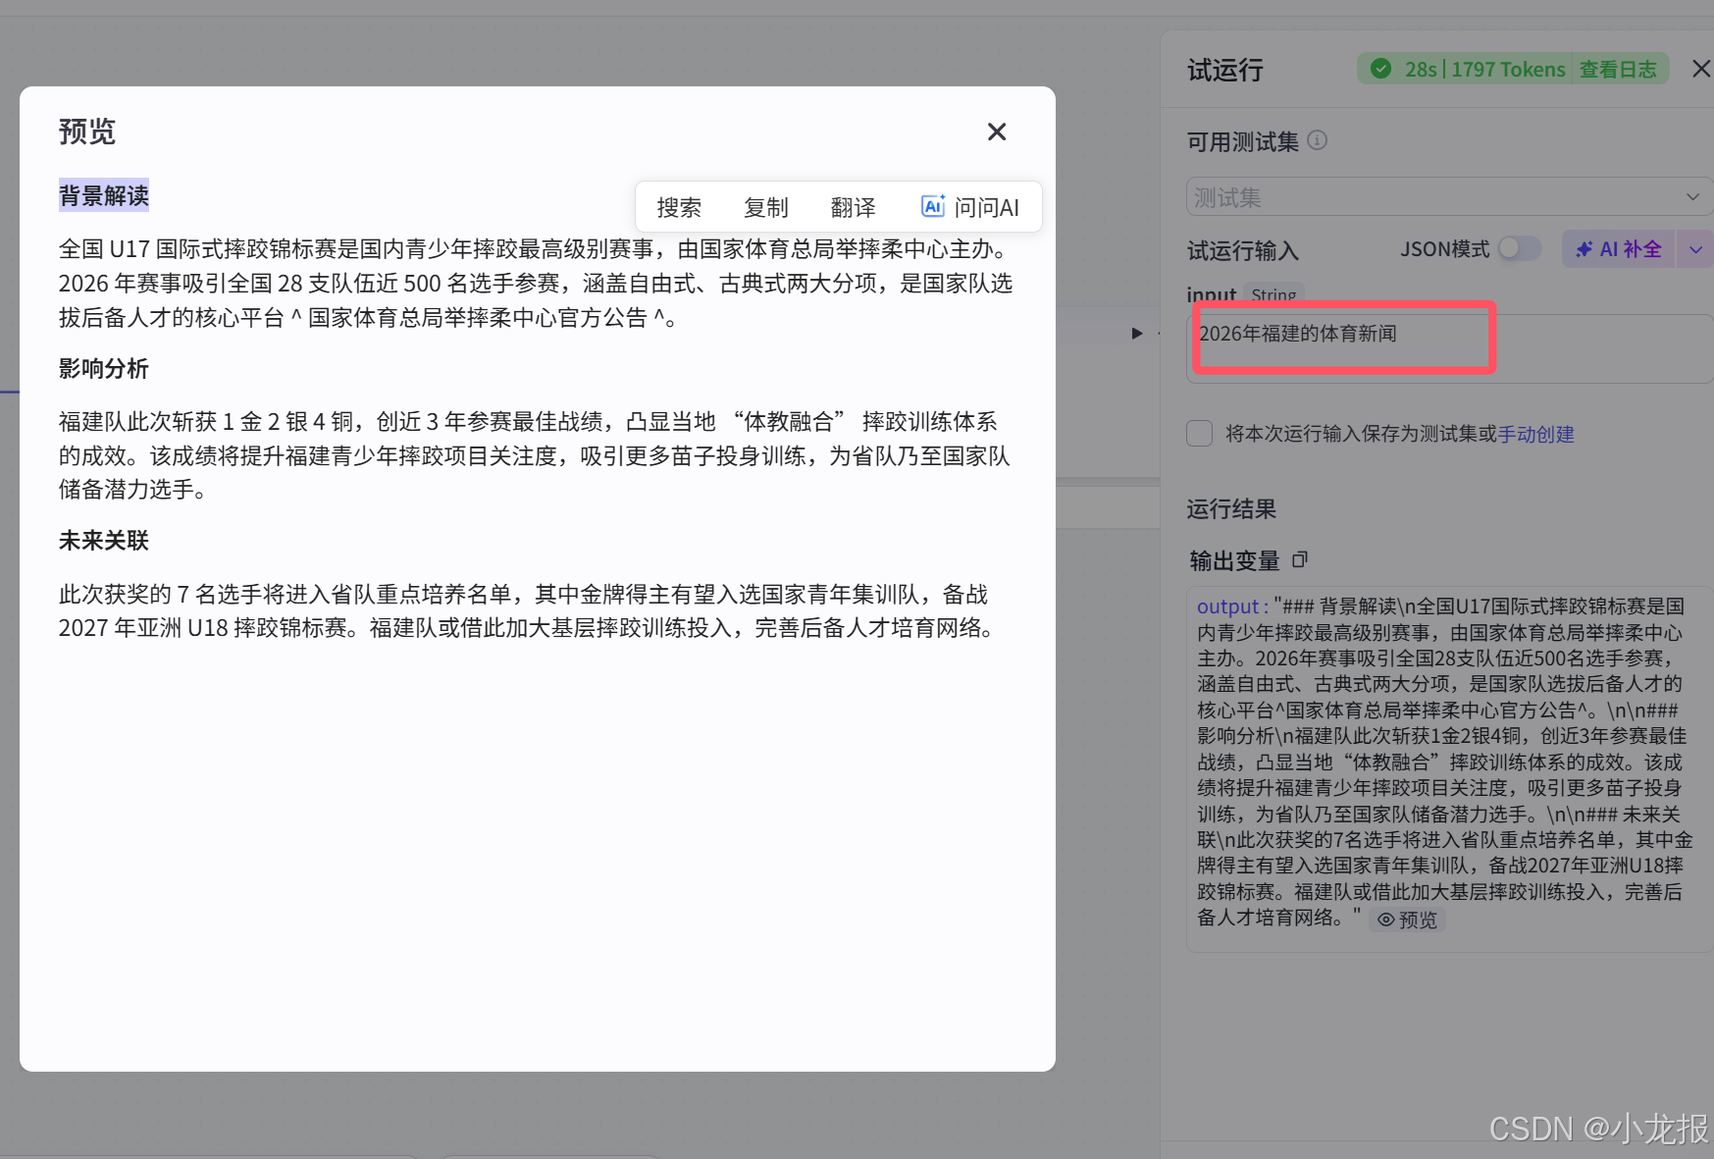Click 搜索 in the floating toolbar

click(x=679, y=207)
